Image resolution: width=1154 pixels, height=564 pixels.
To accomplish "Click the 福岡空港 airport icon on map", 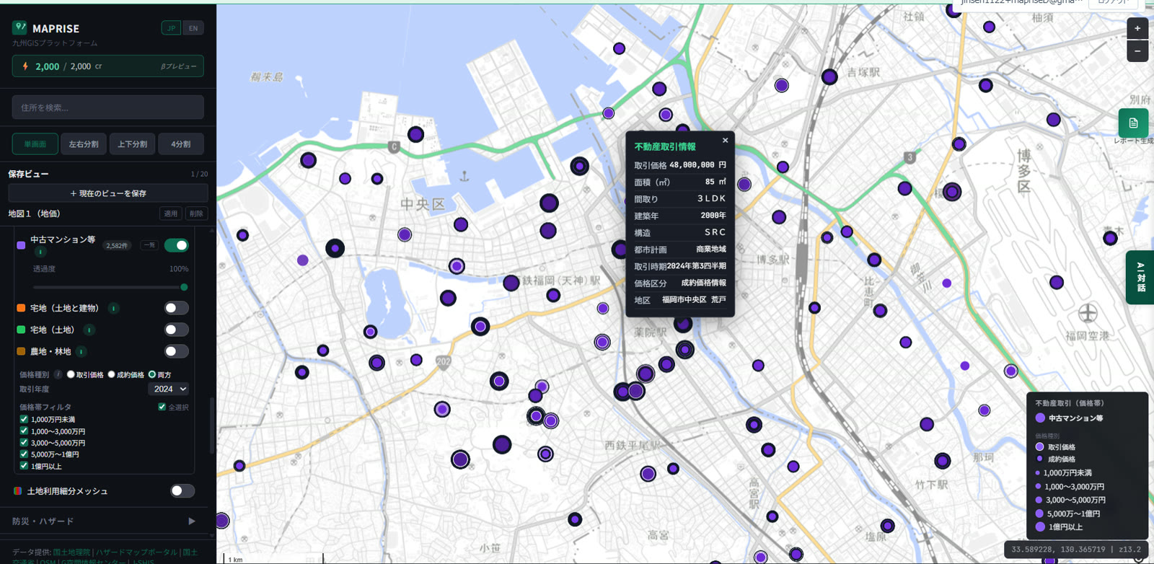I will pyautogui.click(x=1088, y=314).
